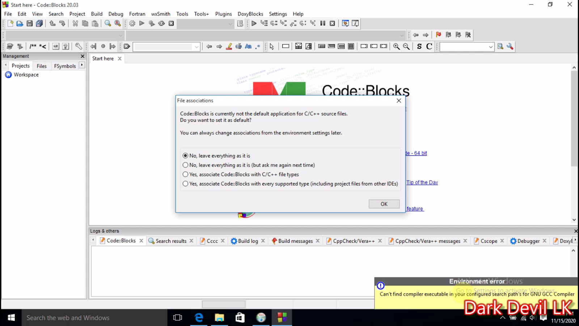The height and width of the screenshot is (326, 579).
Task: Click the Clear all bookmarks icon
Action: click(x=468, y=35)
